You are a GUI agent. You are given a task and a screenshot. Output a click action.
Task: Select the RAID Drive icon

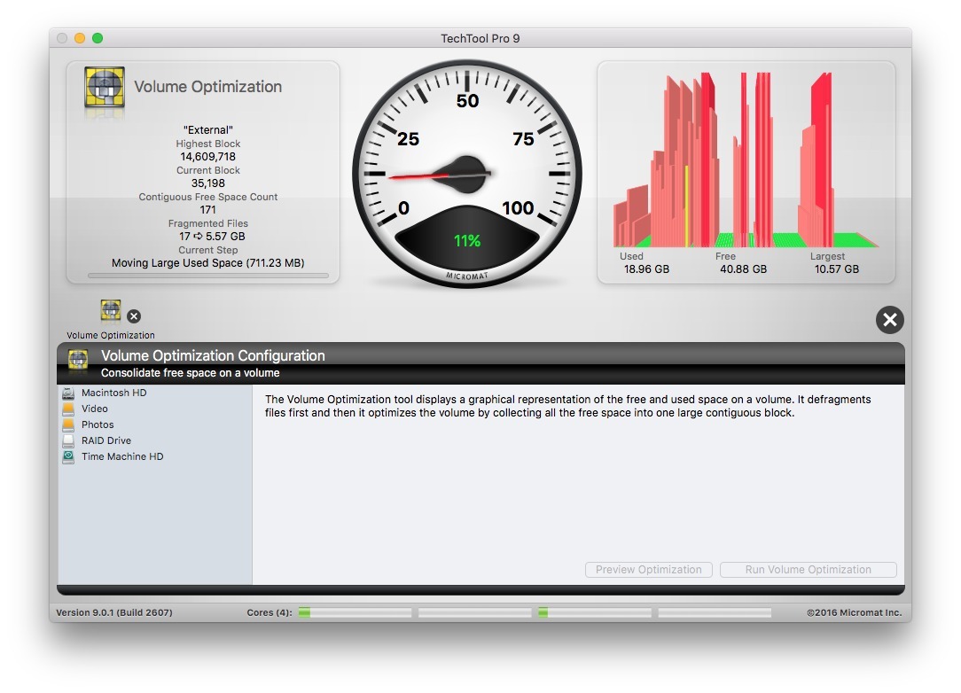pyautogui.click(x=68, y=440)
